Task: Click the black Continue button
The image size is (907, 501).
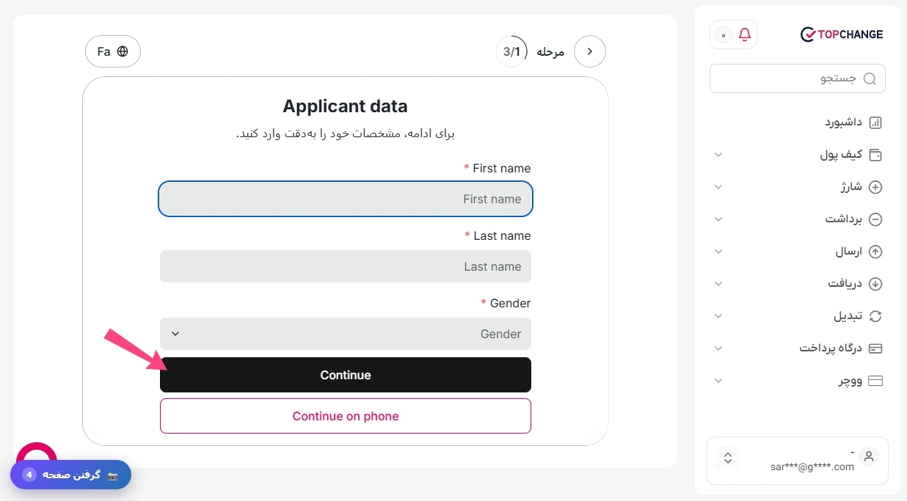Action: click(346, 375)
